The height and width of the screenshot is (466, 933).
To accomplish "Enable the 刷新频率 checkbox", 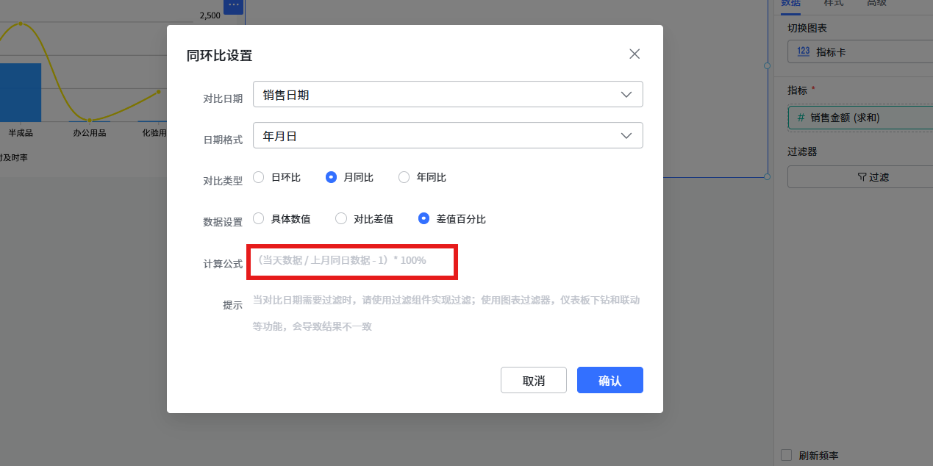I will [787, 455].
